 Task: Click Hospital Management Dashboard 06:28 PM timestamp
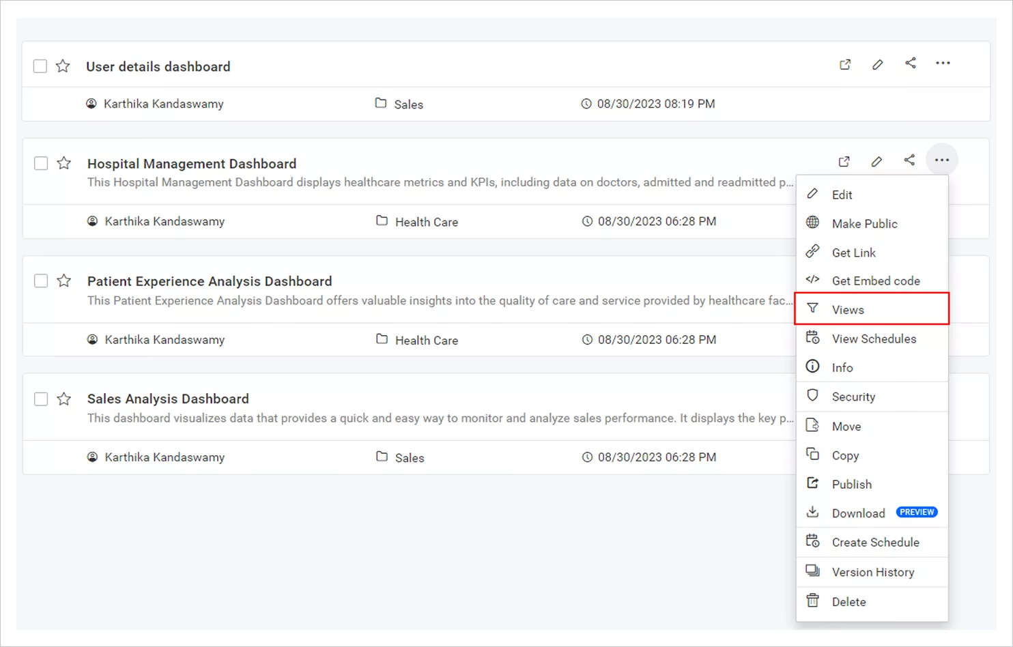coord(649,221)
